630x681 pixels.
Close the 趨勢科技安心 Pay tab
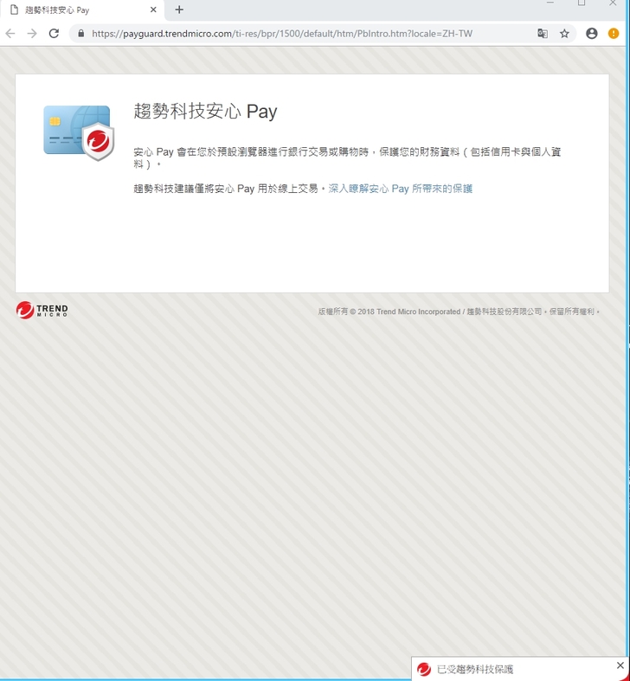tap(153, 10)
